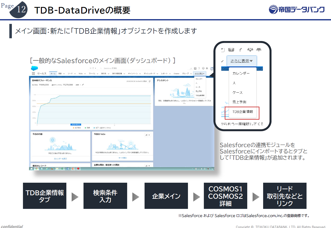
Task: Click the Salesforce cloud logo in dashboard screenshot
Action: [34, 68]
